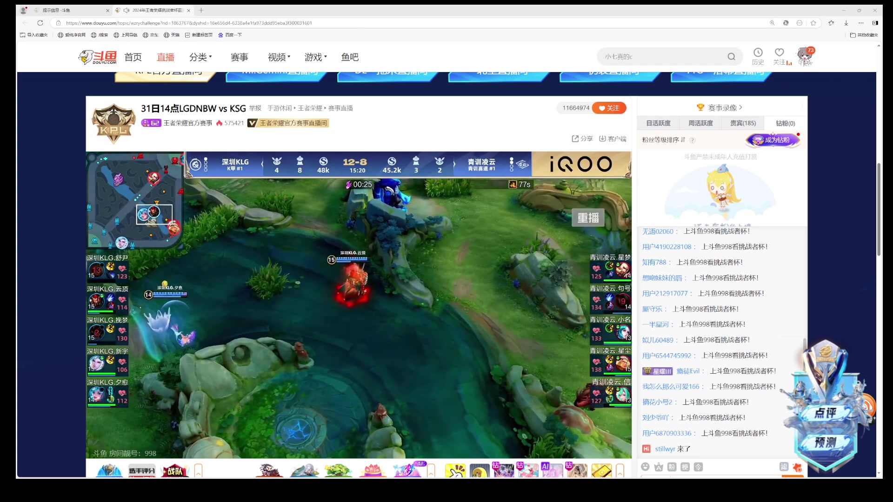This screenshot has width=893, height=502.
Task: Open a new browser tab with plus button
Action: [201, 10]
